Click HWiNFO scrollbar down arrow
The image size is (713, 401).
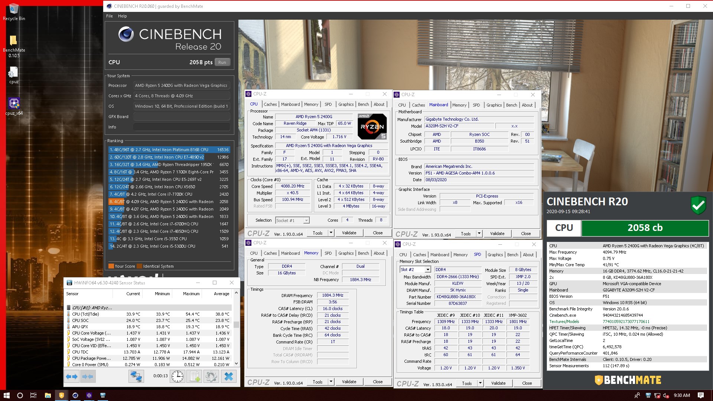(x=236, y=363)
